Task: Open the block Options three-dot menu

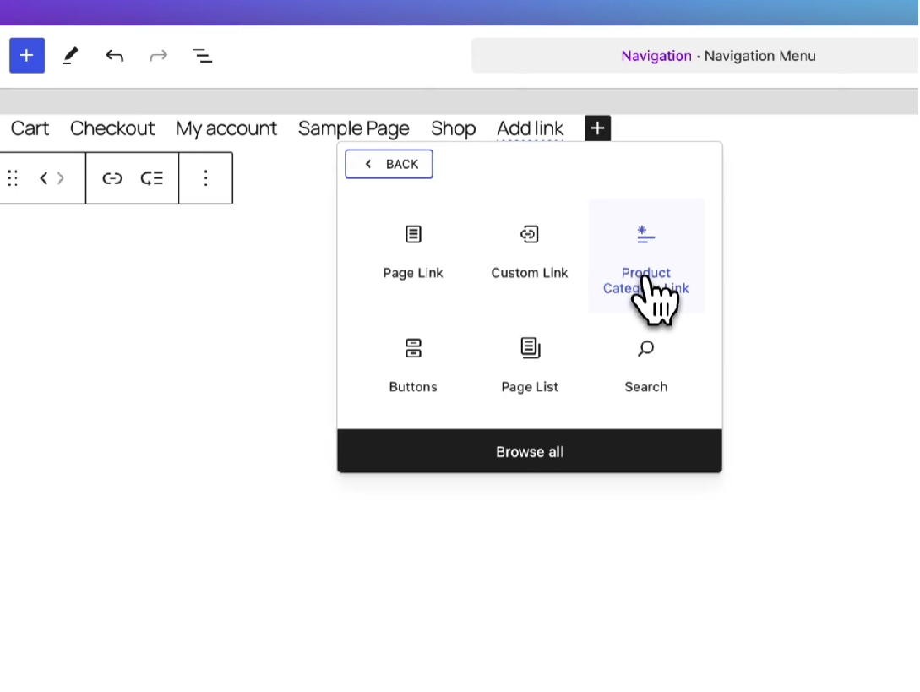Action: click(206, 177)
